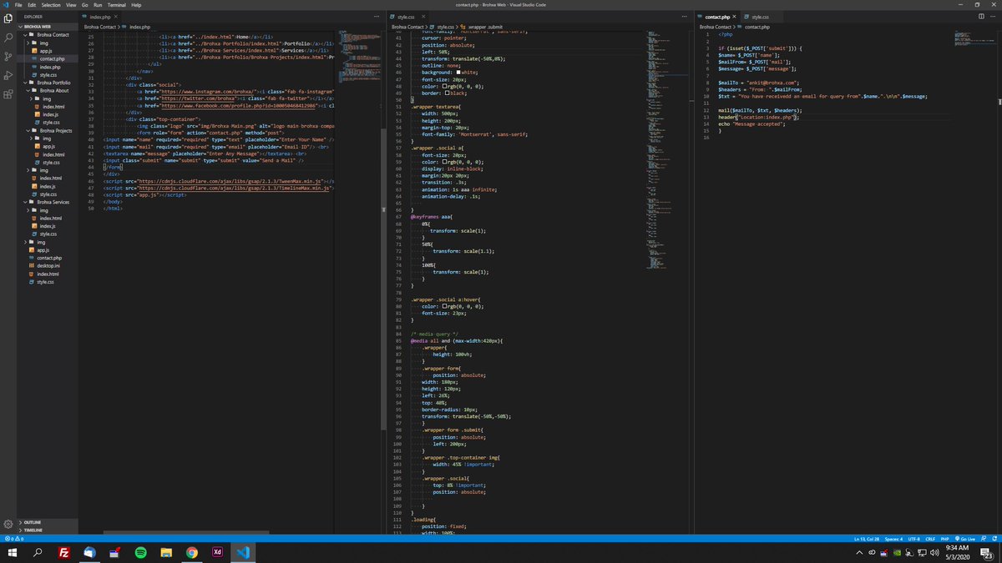Open FileZilla from the taskbar

64,553
